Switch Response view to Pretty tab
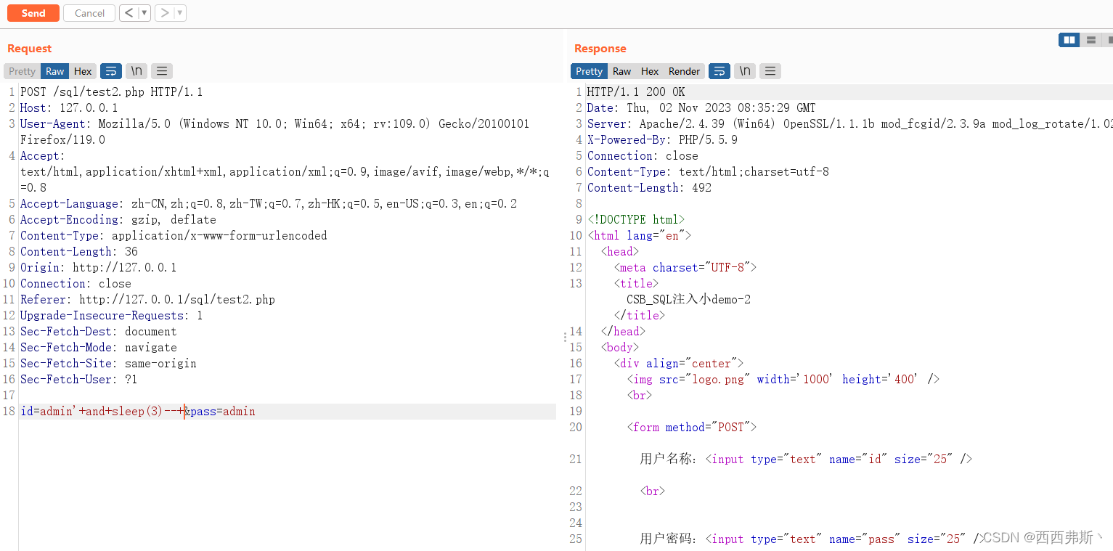The height and width of the screenshot is (551, 1113). (x=589, y=71)
